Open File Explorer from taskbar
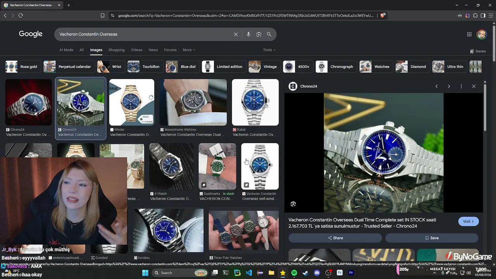 click(272, 273)
